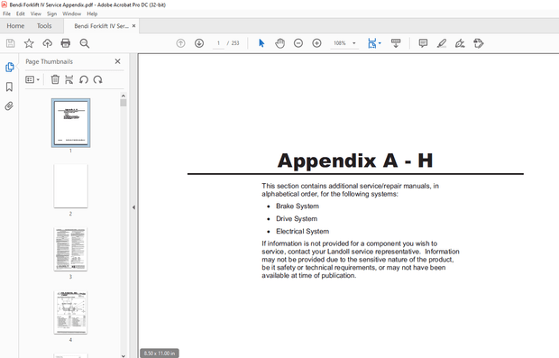Select blank page 2 thumbnail
Screen dimensions: 559x358
click(x=70, y=186)
